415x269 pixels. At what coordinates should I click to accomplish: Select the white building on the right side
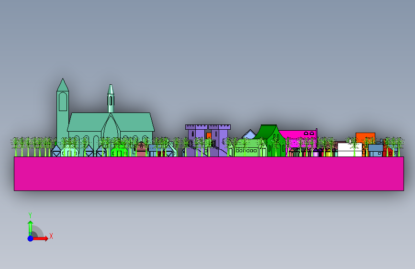point(349,150)
